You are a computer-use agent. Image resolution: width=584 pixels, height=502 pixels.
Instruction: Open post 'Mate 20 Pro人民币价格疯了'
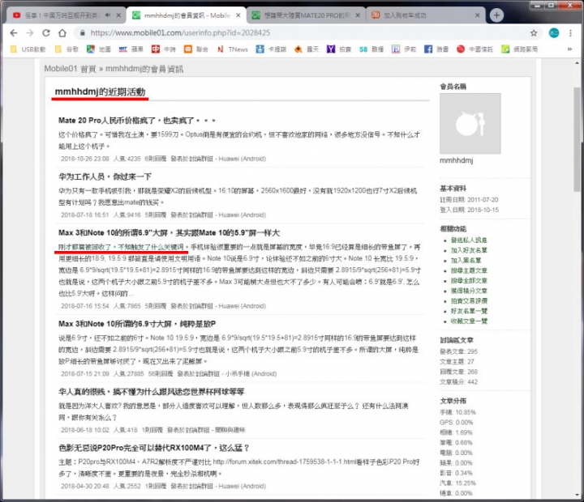tap(137, 121)
